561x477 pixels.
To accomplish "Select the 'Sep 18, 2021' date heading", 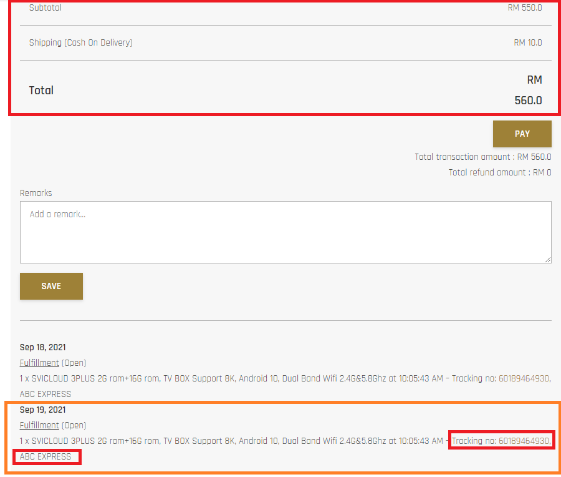I will click(x=42, y=347).
